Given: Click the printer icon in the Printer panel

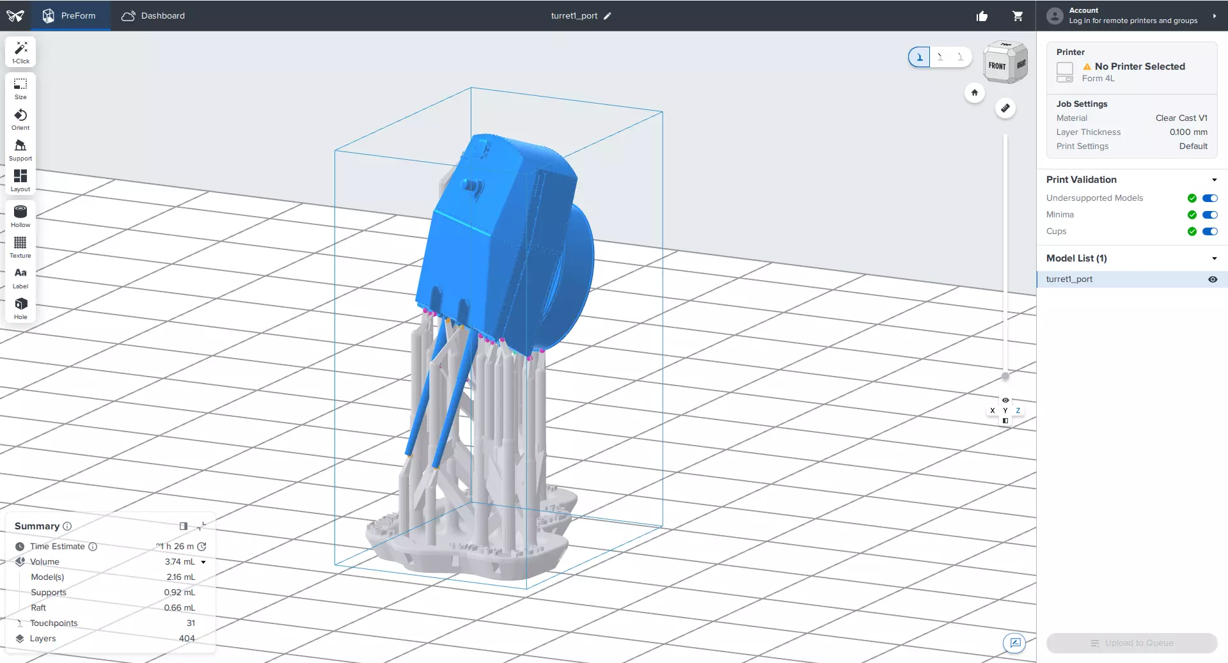Looking at the screenshot, I should click(1065, 72).
